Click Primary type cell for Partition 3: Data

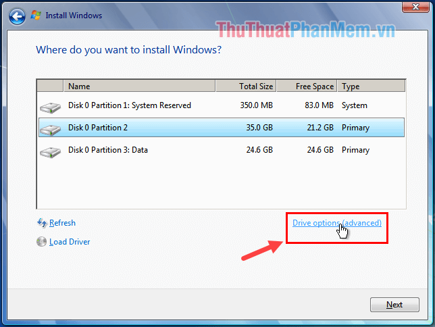pos(355,150)
